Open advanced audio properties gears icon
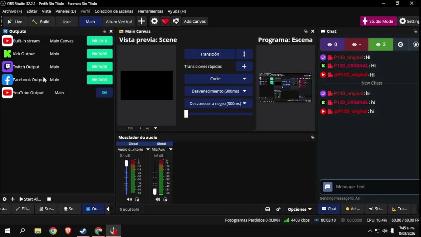The image size is (421, 237). point(279,209)
